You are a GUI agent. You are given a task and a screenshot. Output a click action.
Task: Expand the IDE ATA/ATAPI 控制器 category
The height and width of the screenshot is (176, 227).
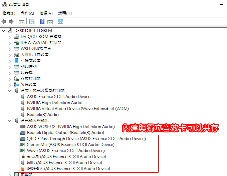coord(10,43)
